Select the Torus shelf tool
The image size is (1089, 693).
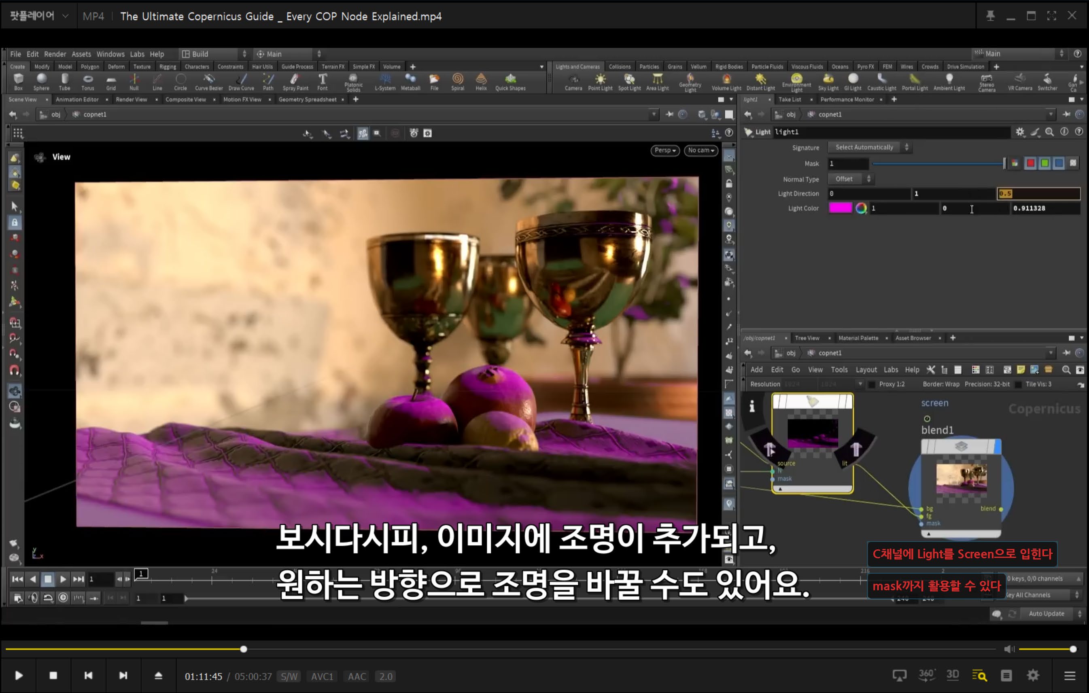88,82
